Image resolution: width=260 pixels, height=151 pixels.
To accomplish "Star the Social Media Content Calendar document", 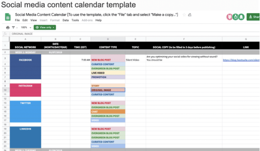I will click(184, 15).
